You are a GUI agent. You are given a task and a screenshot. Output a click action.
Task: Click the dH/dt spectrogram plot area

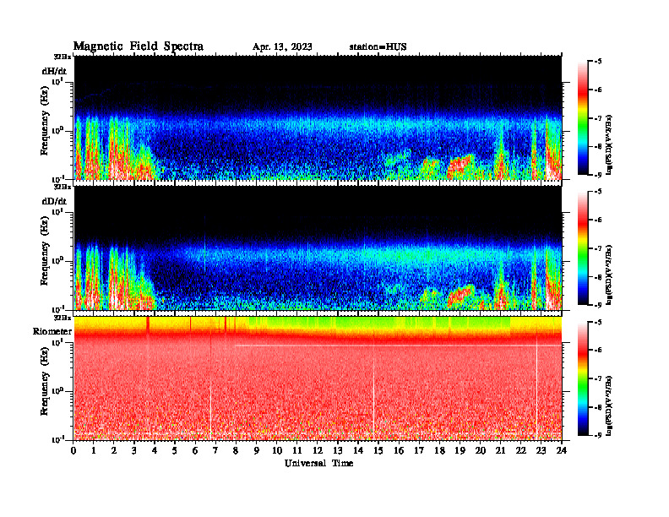[x=318, y=117]
